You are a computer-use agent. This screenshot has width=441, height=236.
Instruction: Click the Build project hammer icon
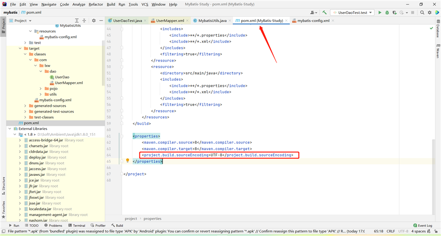(x=325, y=13)
